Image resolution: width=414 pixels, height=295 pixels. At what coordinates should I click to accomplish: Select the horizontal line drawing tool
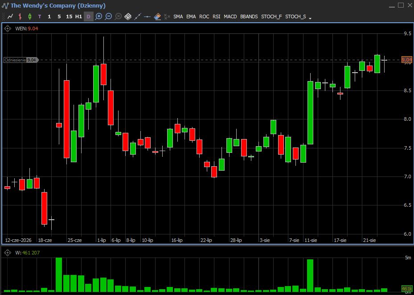[148, 16]
